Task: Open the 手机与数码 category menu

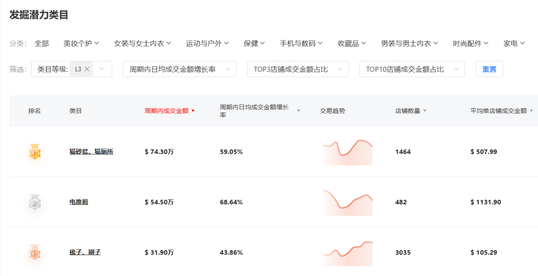Action: click(x=301, y=43)
